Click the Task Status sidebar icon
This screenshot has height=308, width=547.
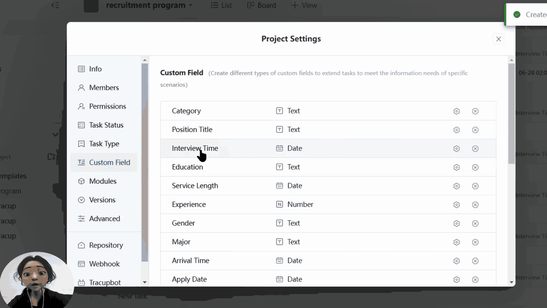(81, 125)
